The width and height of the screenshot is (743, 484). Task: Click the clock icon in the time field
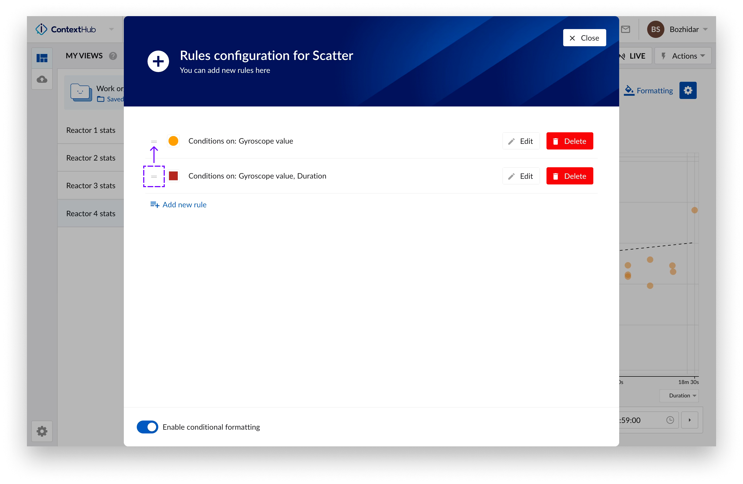670,420
